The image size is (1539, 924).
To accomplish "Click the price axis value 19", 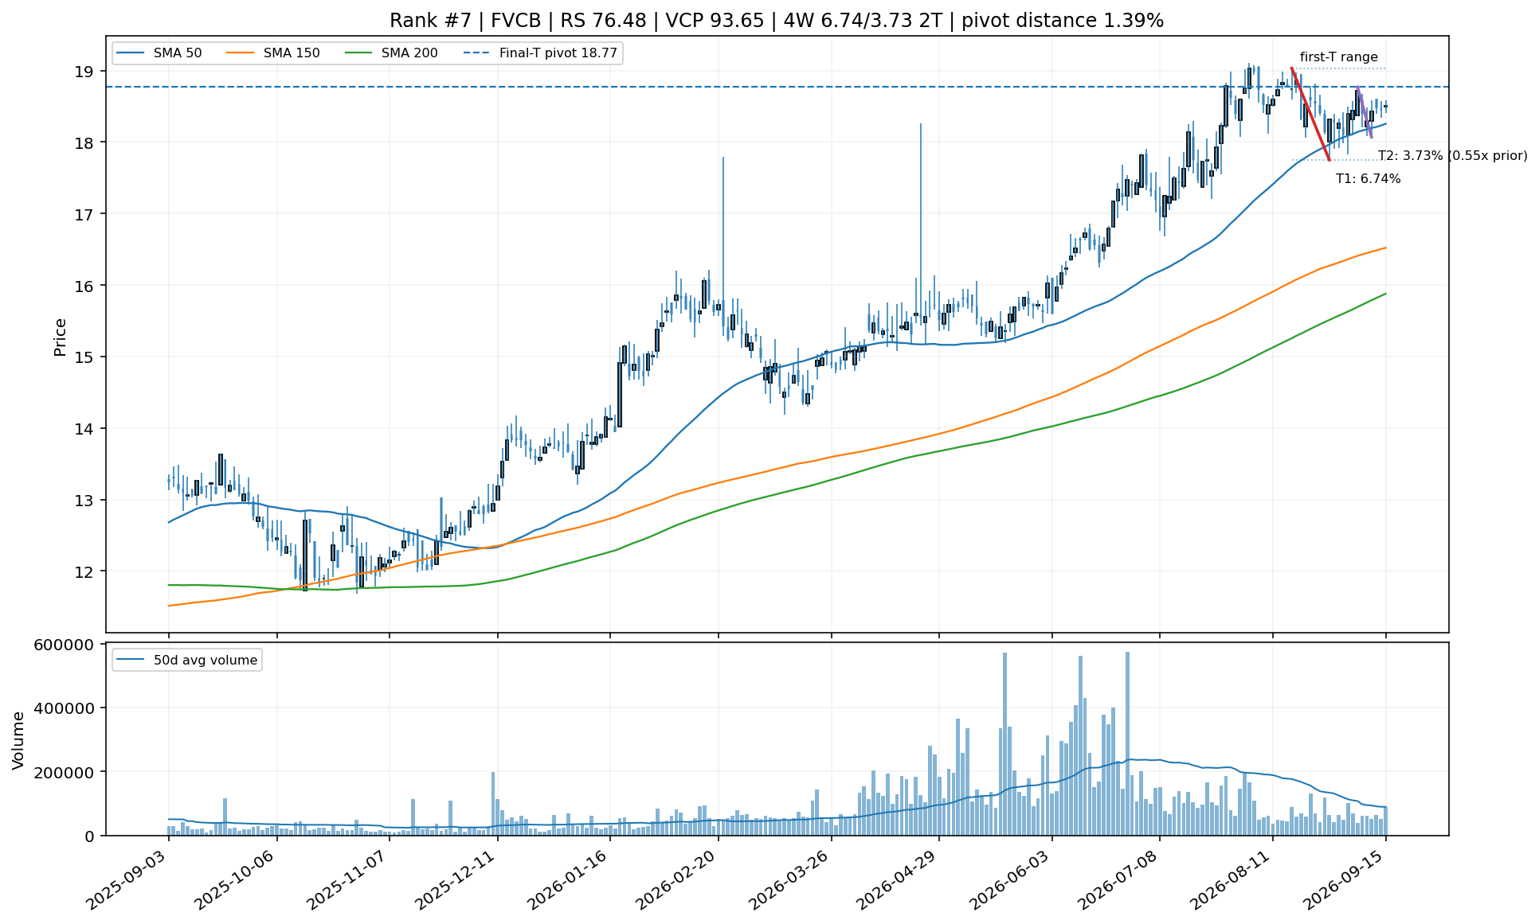I will [x=84, y=72].
